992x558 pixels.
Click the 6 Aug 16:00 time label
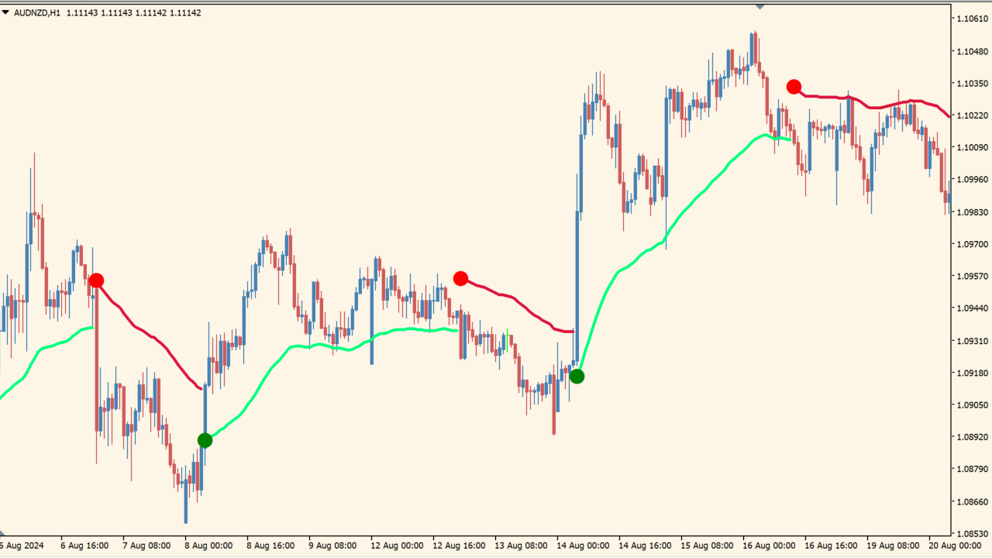pyautogui.click(x=84, y=546)
